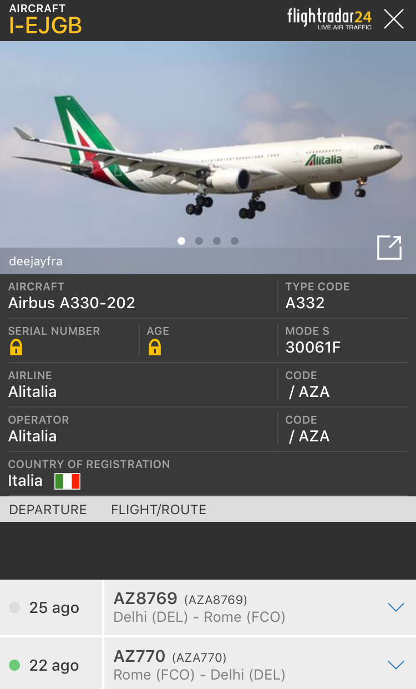This screenshot has width=416, height=689.
Task: Select the second photo carousel dot
Action: pos(199,241)
